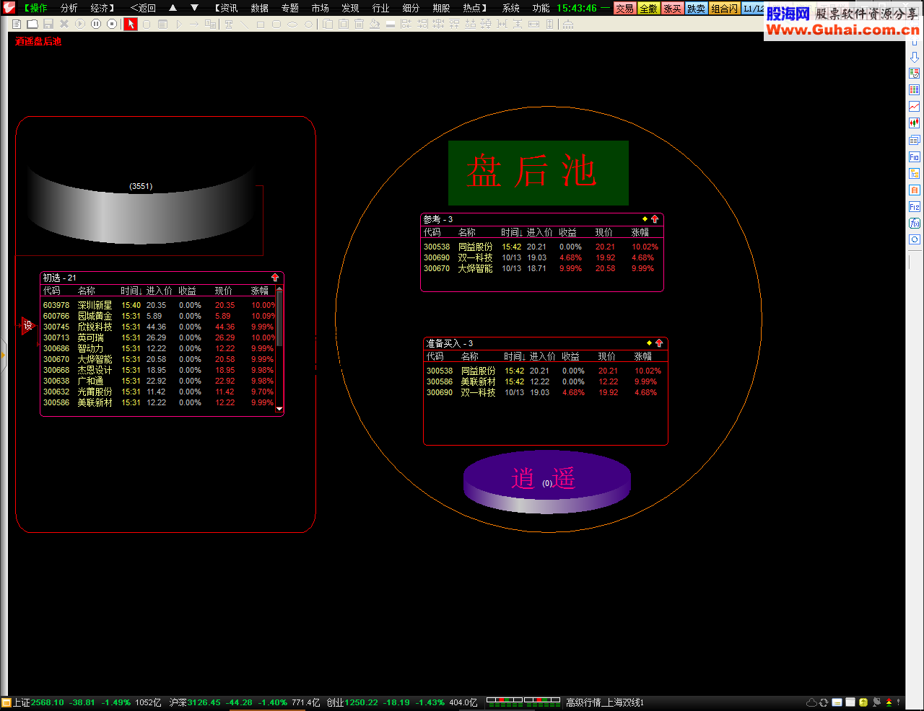The height and width of the screenshot is (711, 924).
Task: Sort 初选 list by 时间 column header
Action: 131,291
